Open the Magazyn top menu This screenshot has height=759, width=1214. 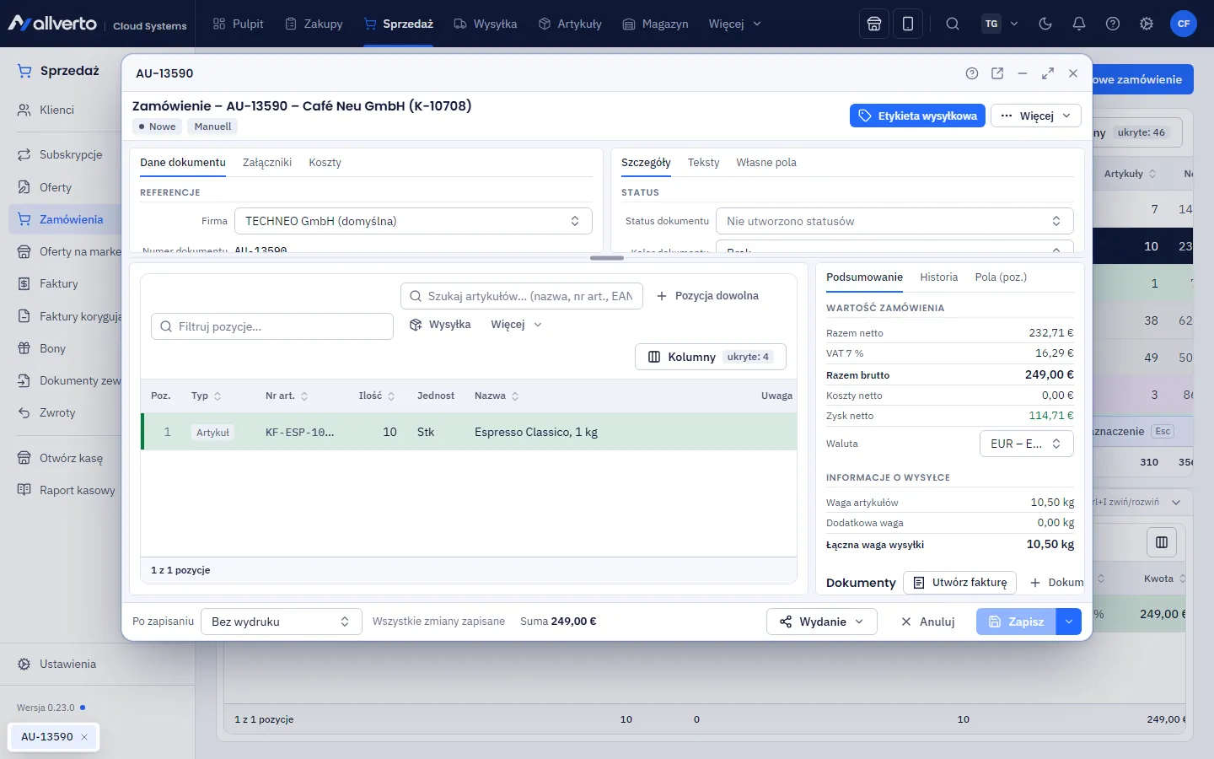click(655, 24)
